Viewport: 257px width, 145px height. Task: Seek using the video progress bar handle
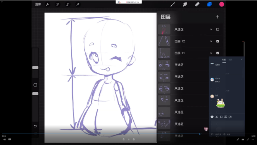[x=200, y=134]
